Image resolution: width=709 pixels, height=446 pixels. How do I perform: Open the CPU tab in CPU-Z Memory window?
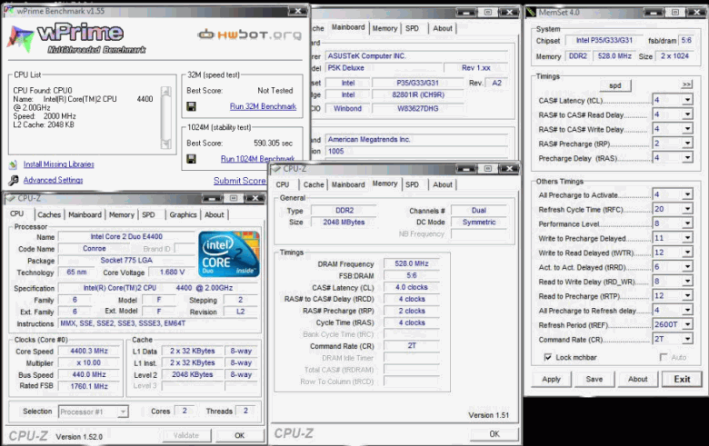coord(283,184)
